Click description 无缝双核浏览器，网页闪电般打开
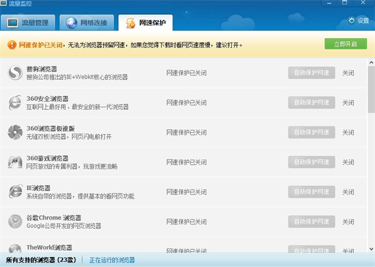 (69, 137)
